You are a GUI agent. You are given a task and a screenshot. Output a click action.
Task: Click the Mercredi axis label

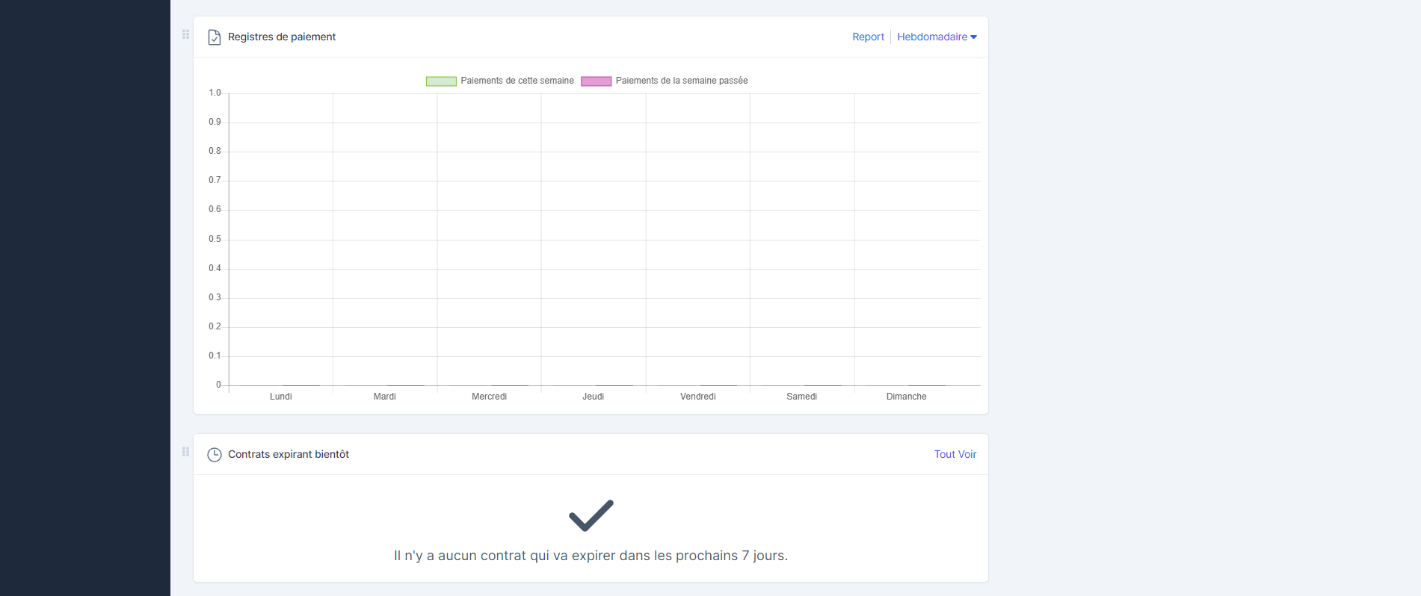coord(490,397)
